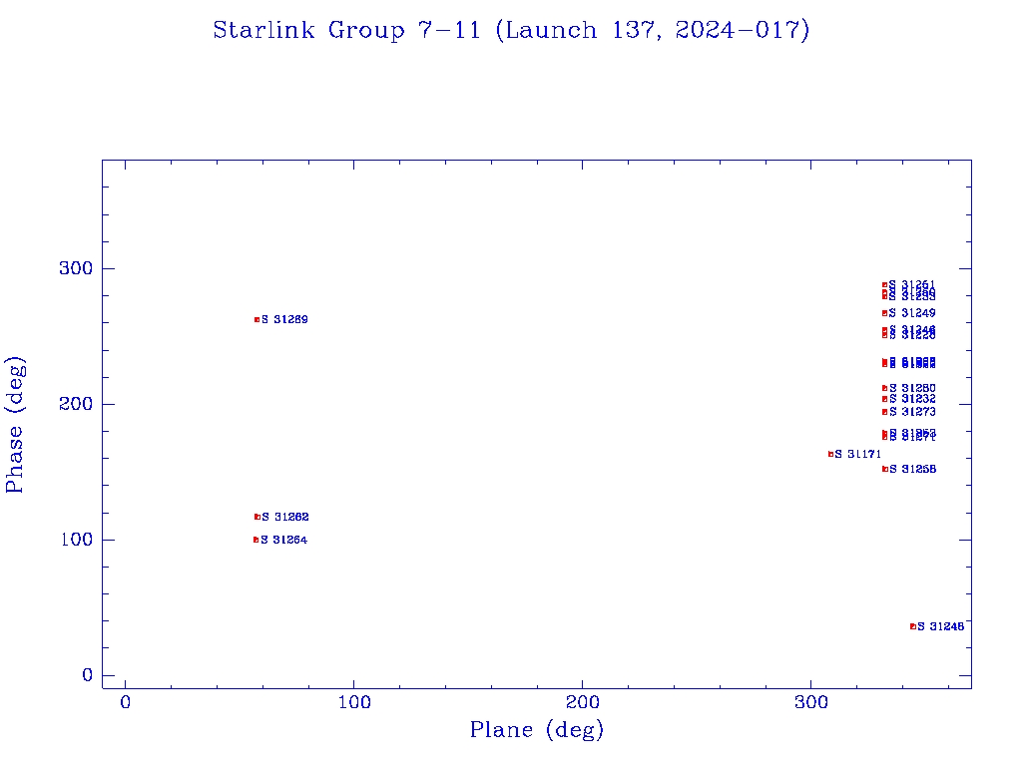Viewport: 1022px width, 766px height.
Task: Click the "300" tick label on the Plane axis
Action: 810,702
